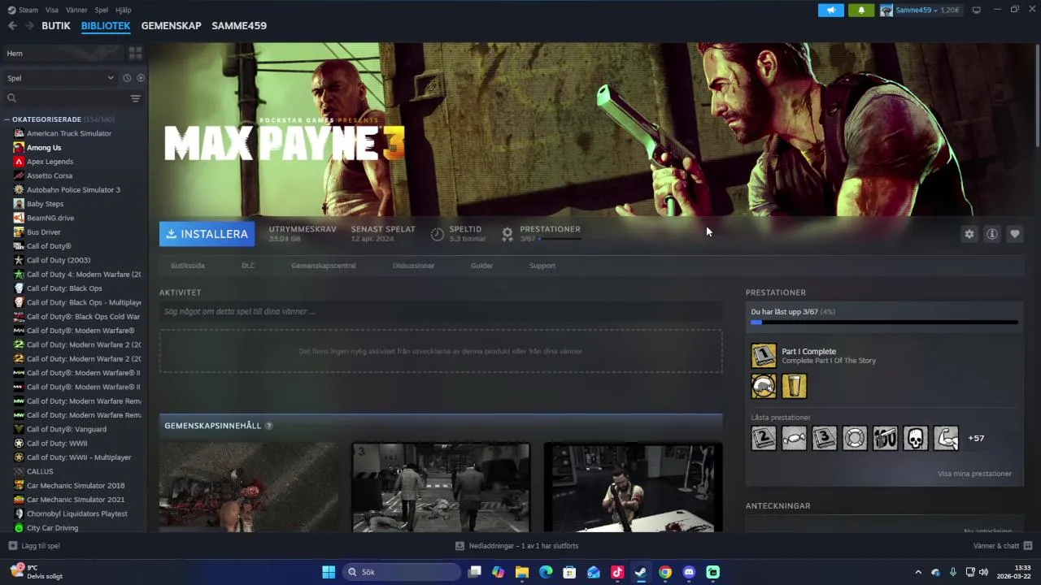Open the Gemenskapscentral link
The width and height of the screenshot is (1041, 585).
pos(324,266)
